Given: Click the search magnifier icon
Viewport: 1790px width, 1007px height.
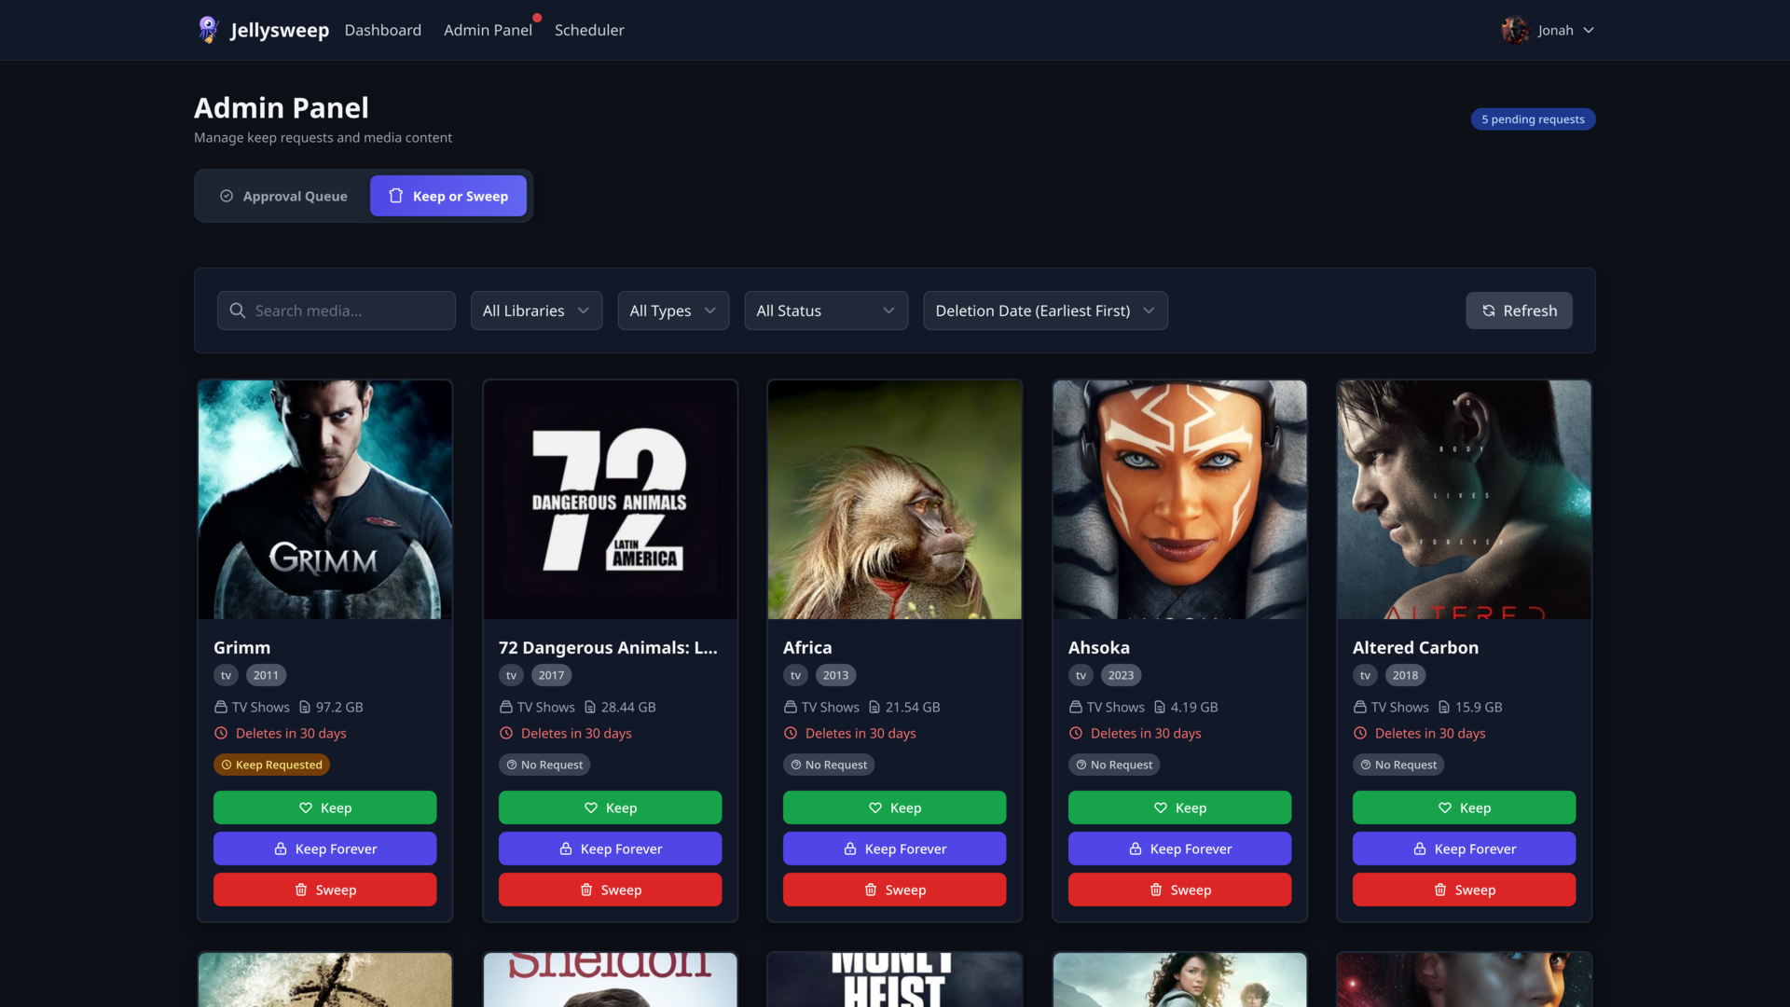Looking at the screenshot, I should tap(238, 310).
